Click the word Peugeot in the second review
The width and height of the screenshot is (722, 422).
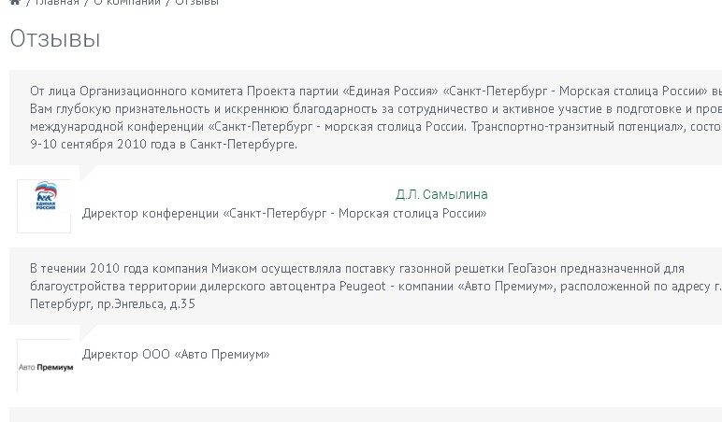[362, 287]
